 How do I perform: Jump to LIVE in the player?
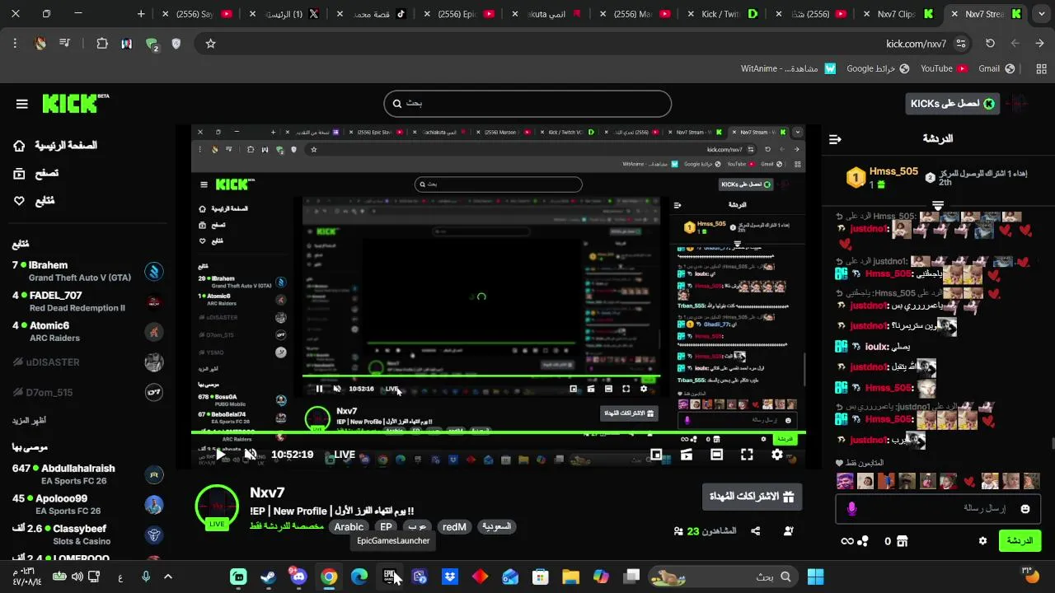click(x=345, y=455)
